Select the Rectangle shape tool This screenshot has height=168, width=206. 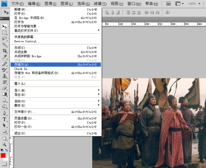tap(4, 131)
